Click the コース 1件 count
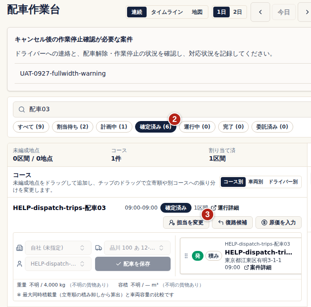This screenshot has width=311, height=307. (116, 159)
